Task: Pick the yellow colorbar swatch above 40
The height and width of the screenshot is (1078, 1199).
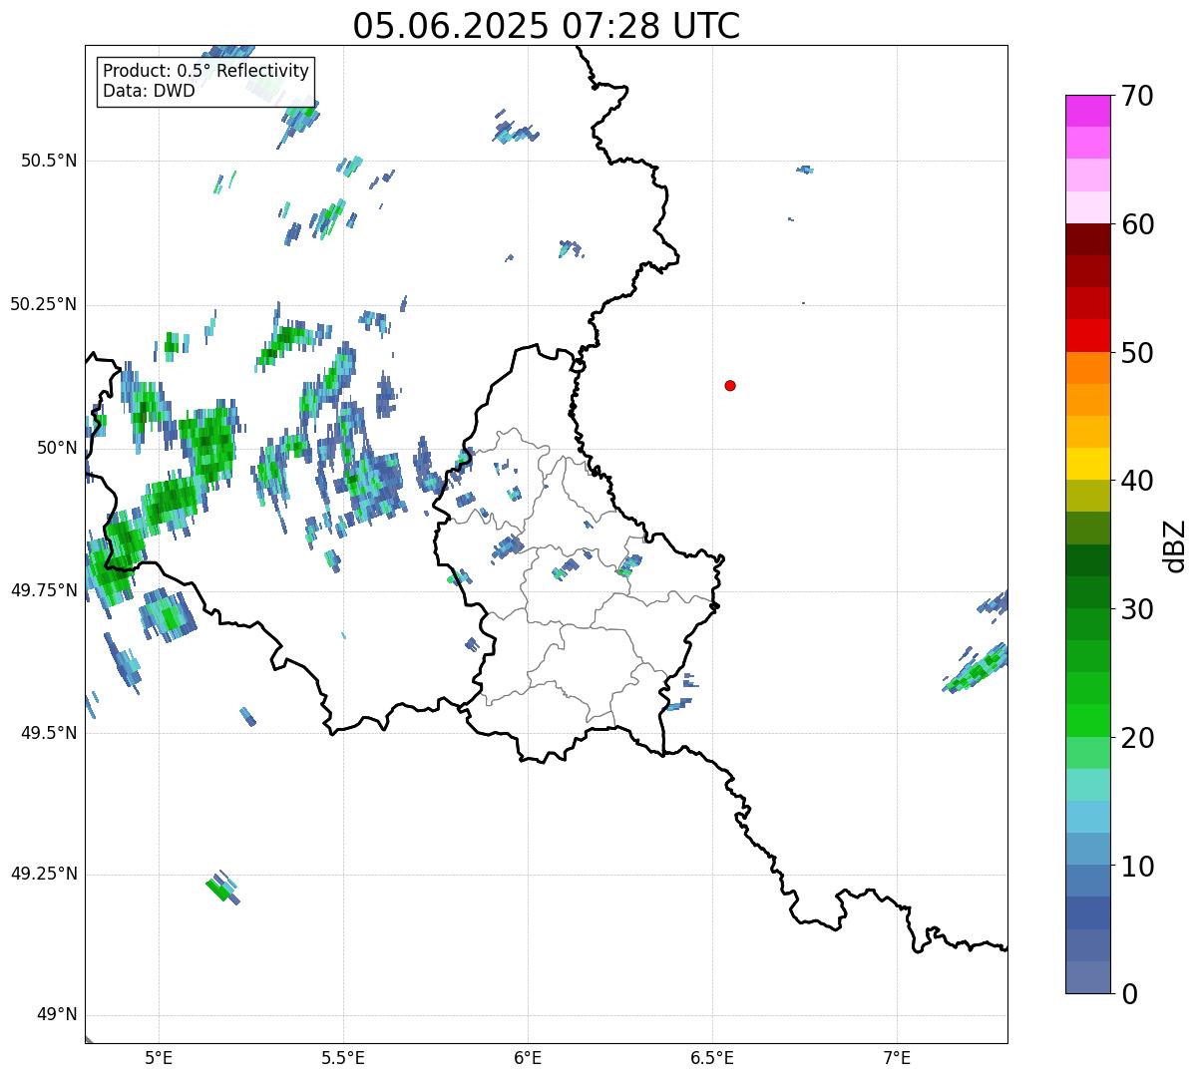Action: point(1087,464)
